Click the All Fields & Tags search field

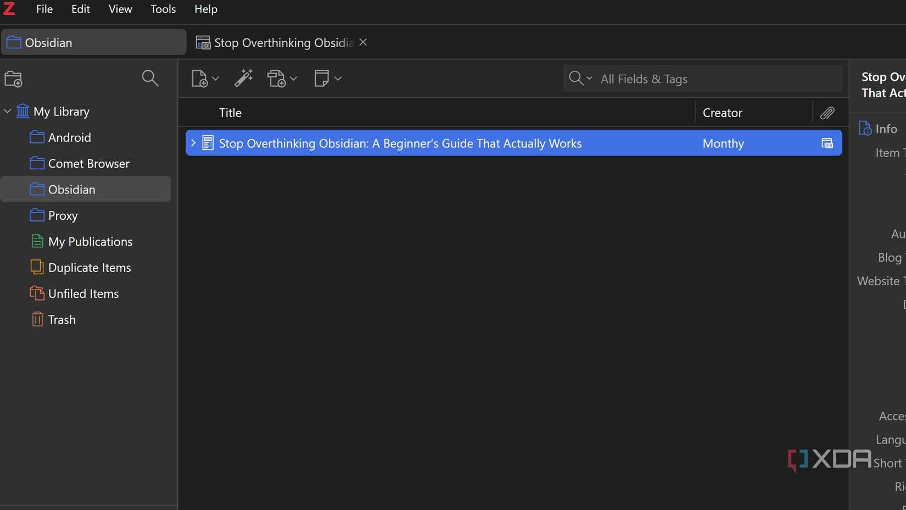tap(686, 79)
